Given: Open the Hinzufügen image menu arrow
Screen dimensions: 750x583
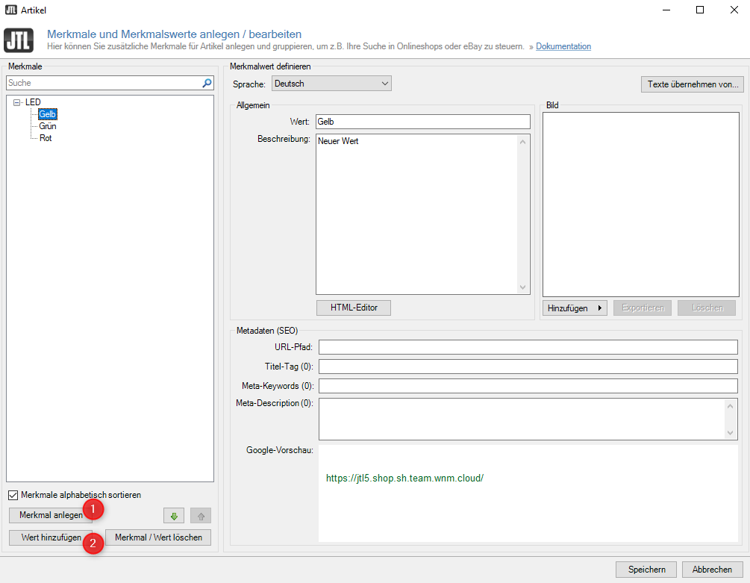Looking at the screenshot, I should [x=600, y=308].
